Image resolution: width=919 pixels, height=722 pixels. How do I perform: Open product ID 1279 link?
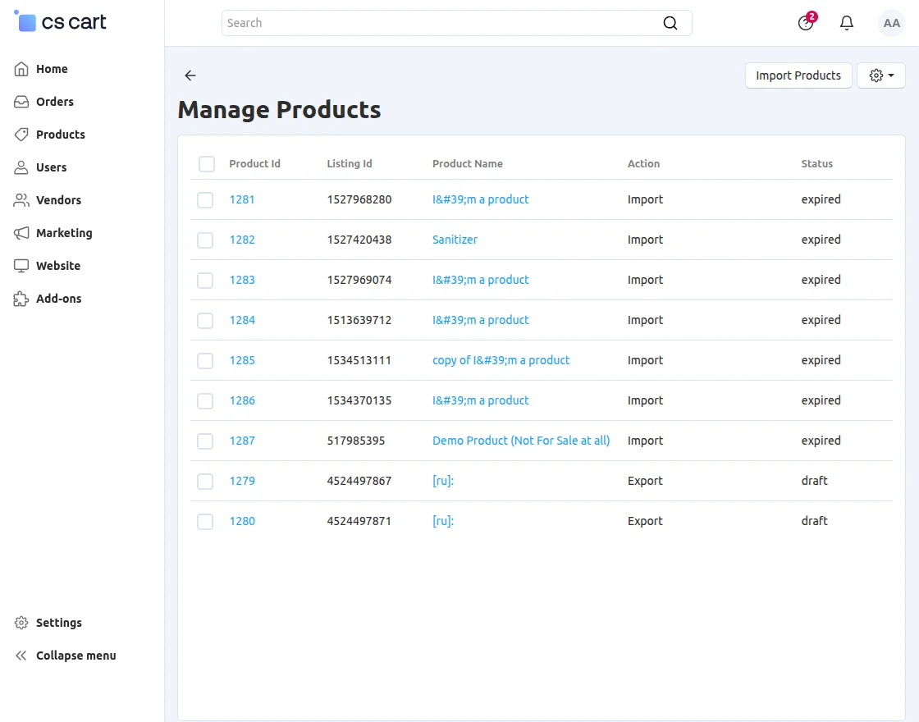[x=242, y=482]
